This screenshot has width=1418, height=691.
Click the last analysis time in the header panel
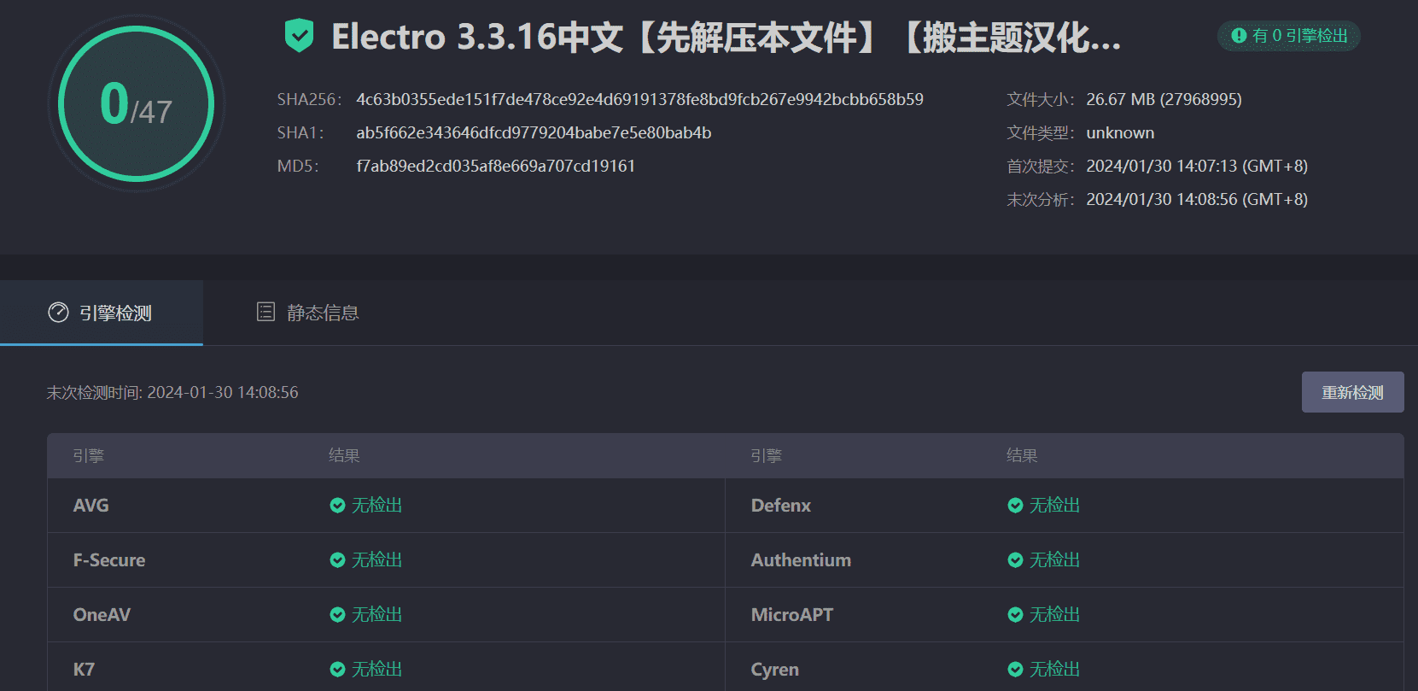pos(1197,200)
